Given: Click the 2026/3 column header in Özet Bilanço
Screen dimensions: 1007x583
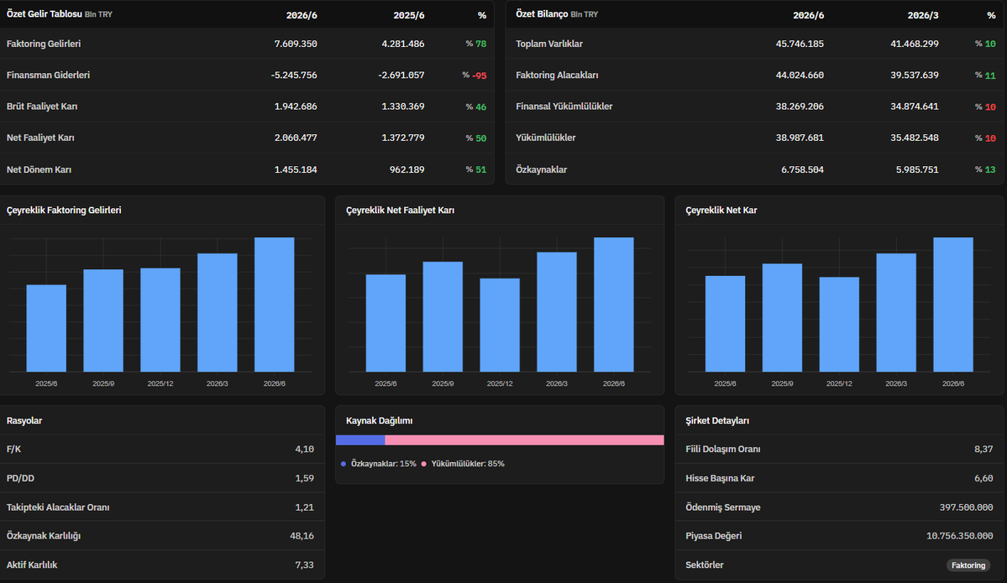Looking at the screenshot, I should click(x=923, y=15).
